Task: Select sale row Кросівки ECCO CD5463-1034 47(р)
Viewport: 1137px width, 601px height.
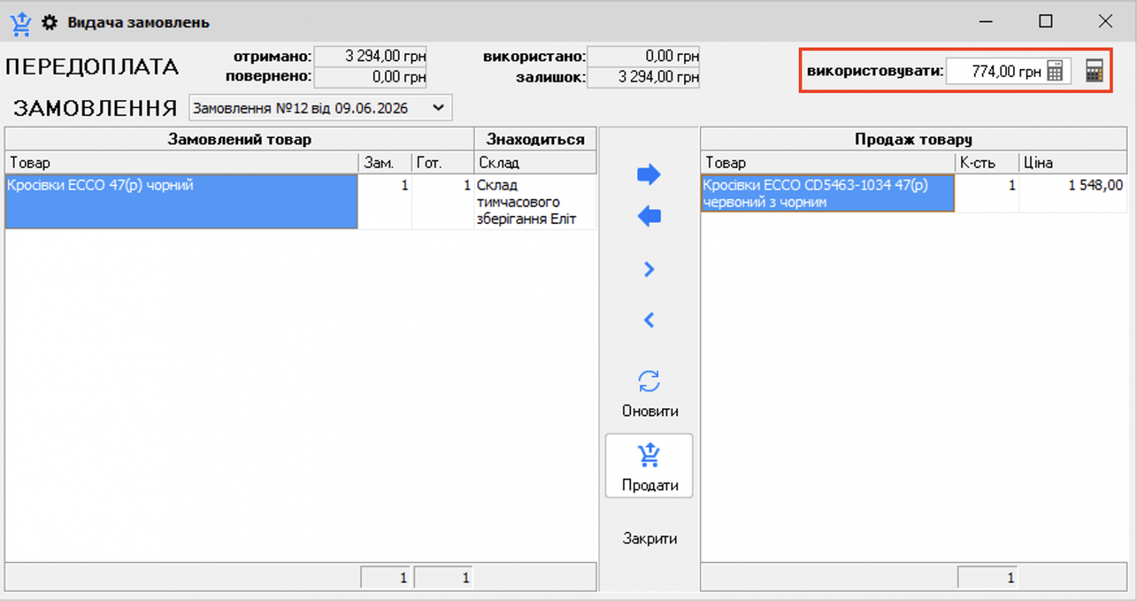Action: click(x=827, y=193)
